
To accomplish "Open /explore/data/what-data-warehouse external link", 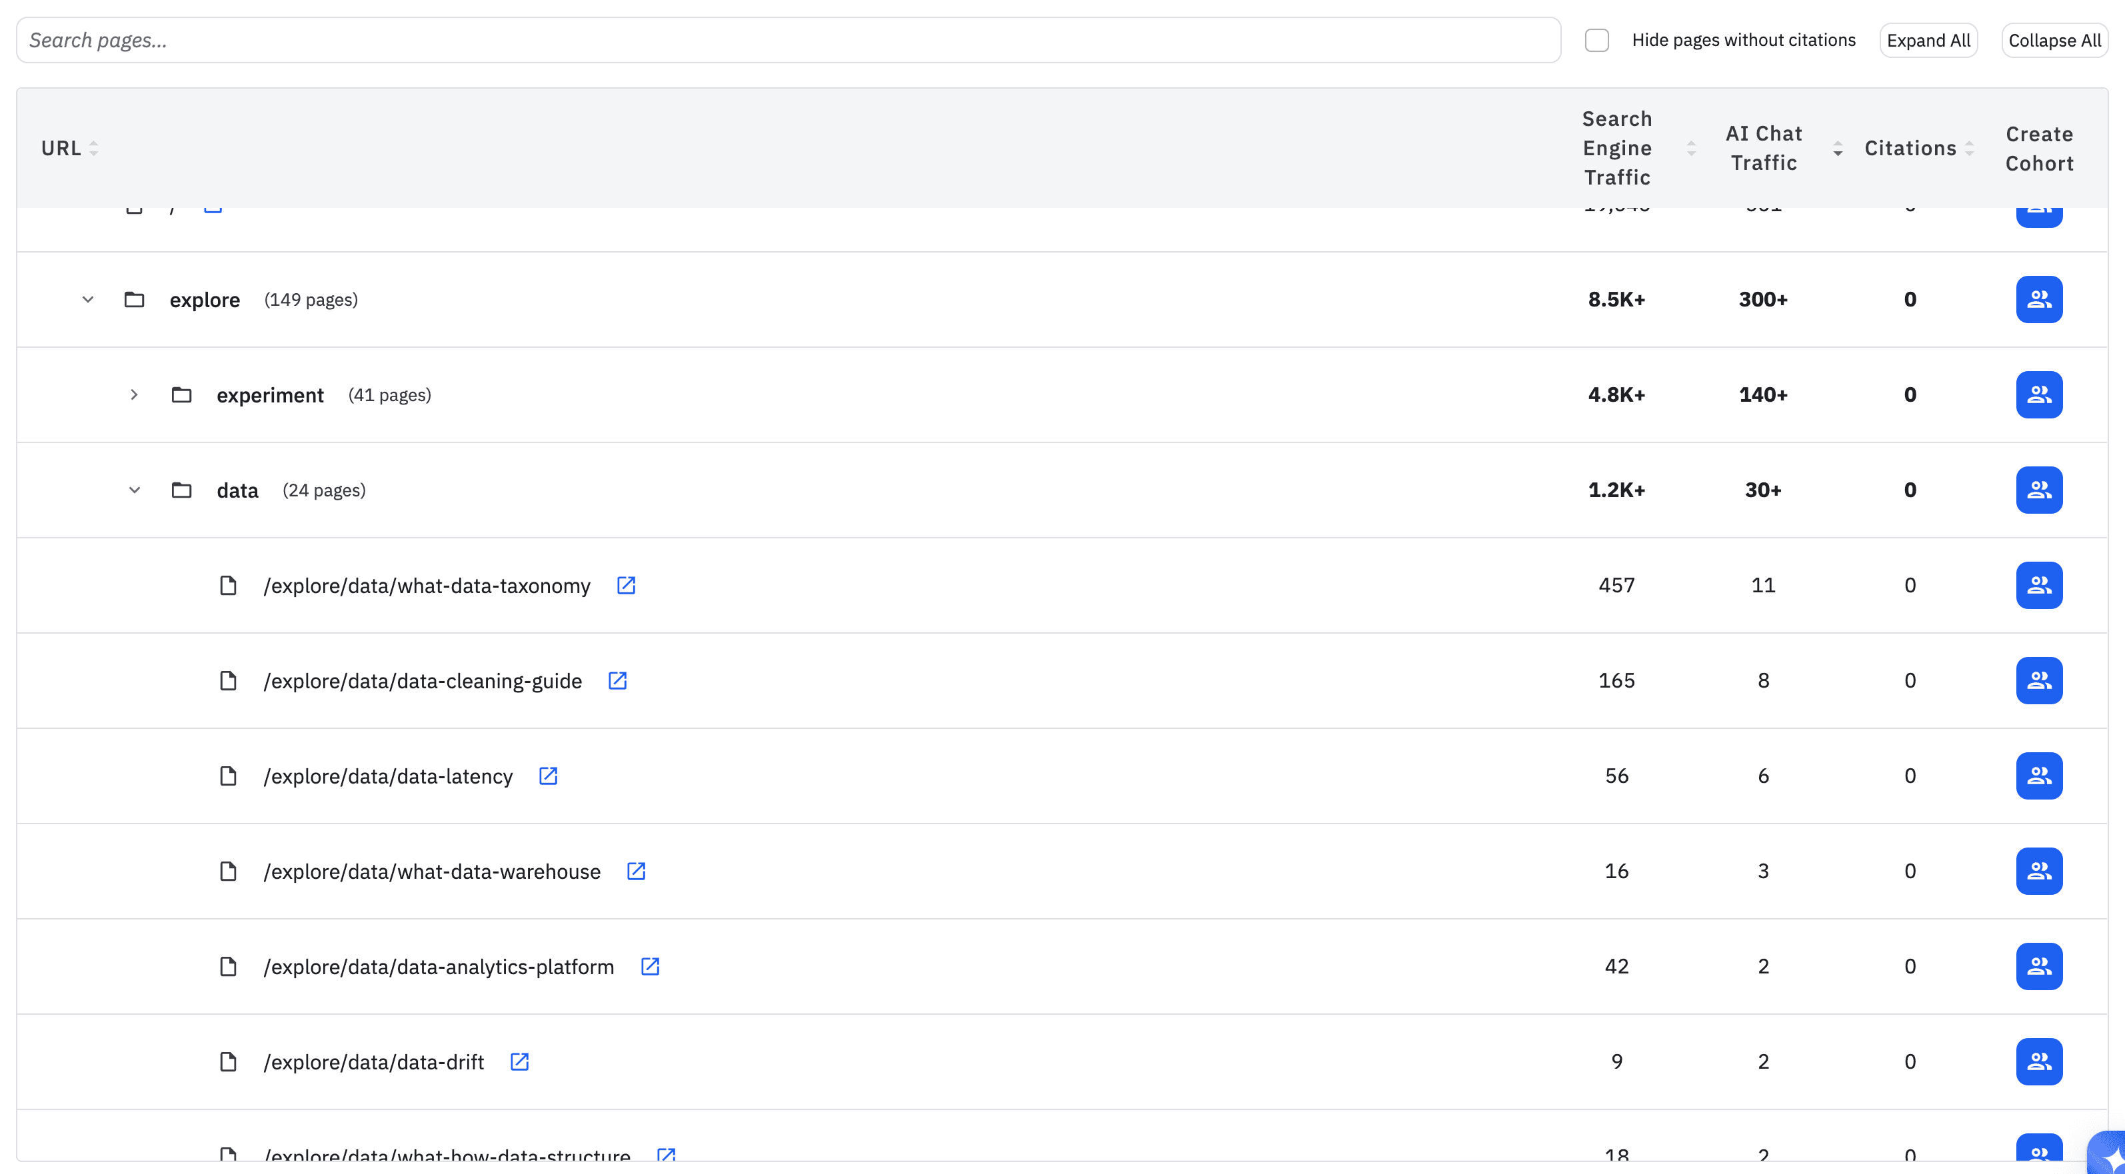I will (636, 872).
